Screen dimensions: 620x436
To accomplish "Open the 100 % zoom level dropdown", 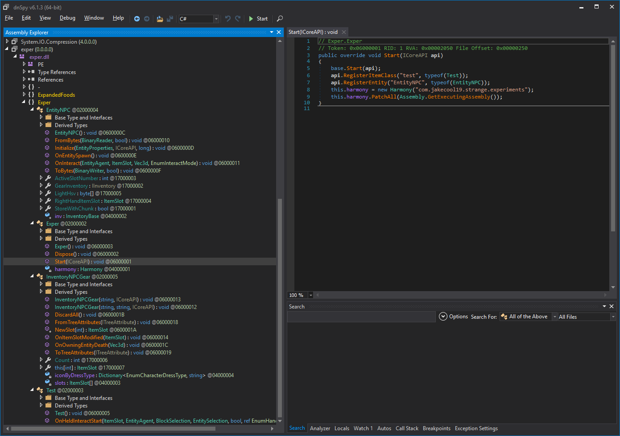I will pos(311,295).
